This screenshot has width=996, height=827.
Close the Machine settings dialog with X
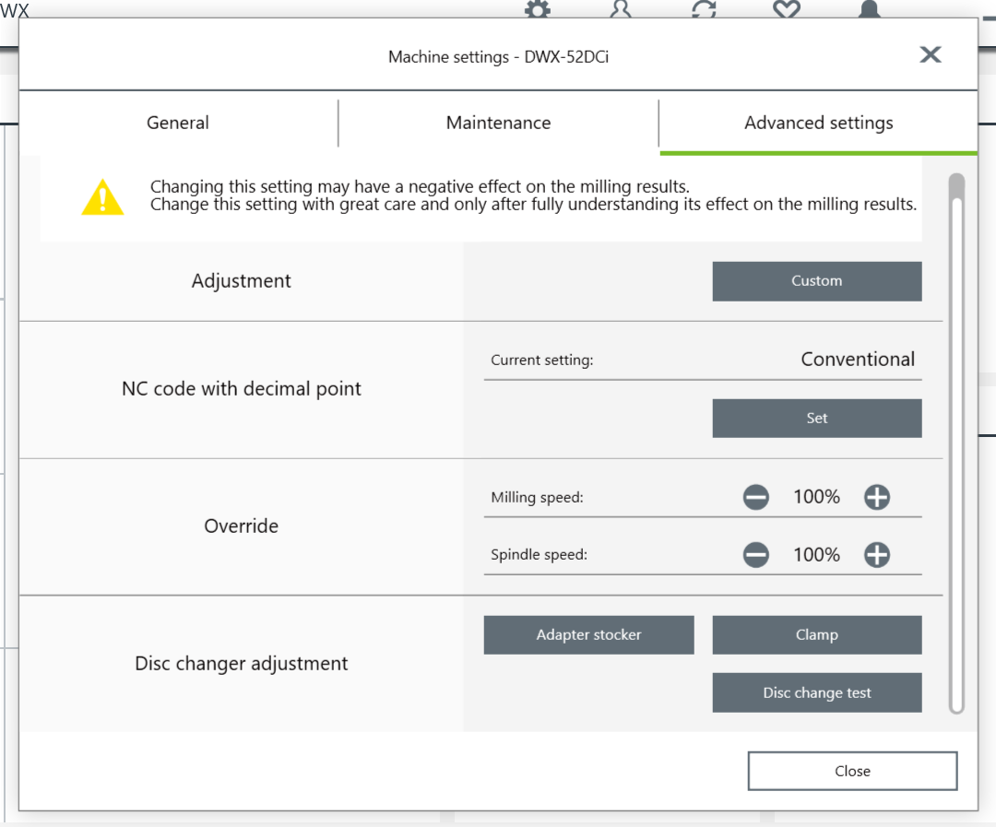(930, 54)
